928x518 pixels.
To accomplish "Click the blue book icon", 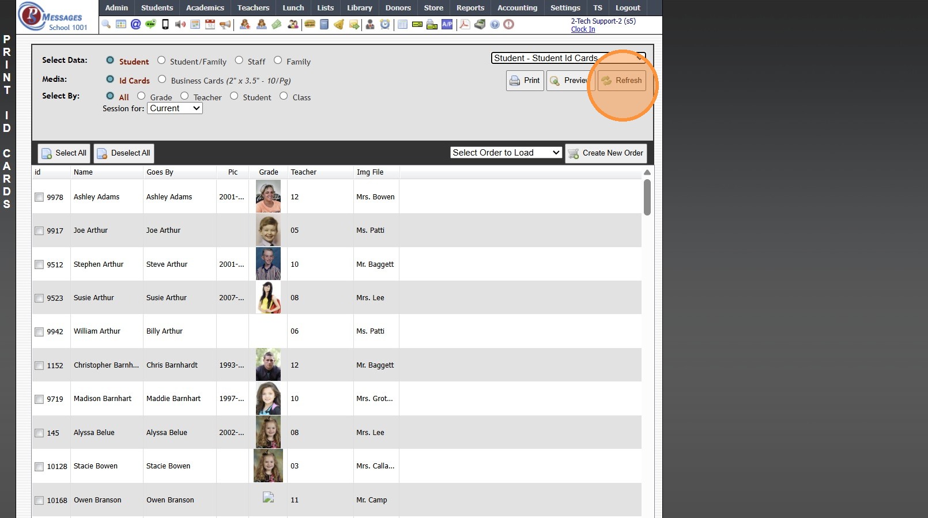I will [324, 24].
